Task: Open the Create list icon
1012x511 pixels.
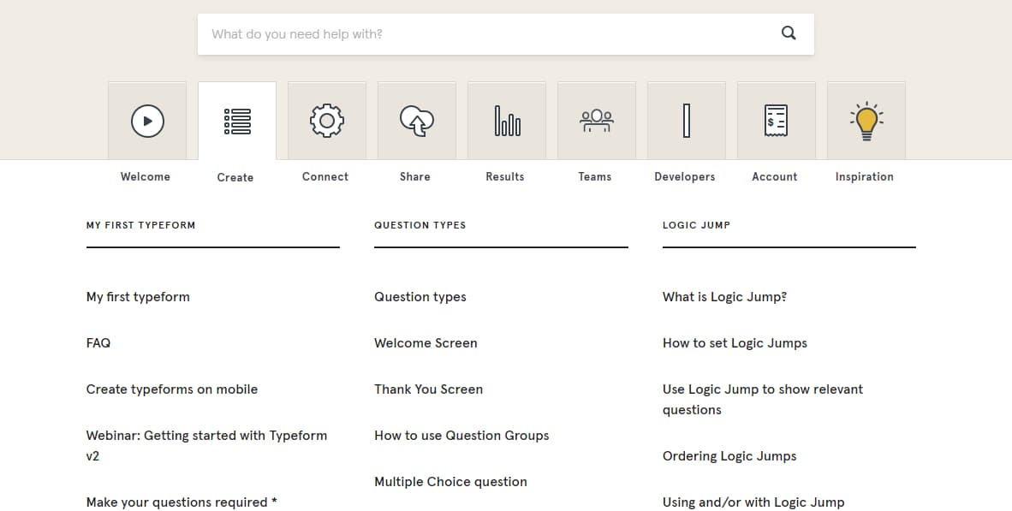Action: coord(236,121)
